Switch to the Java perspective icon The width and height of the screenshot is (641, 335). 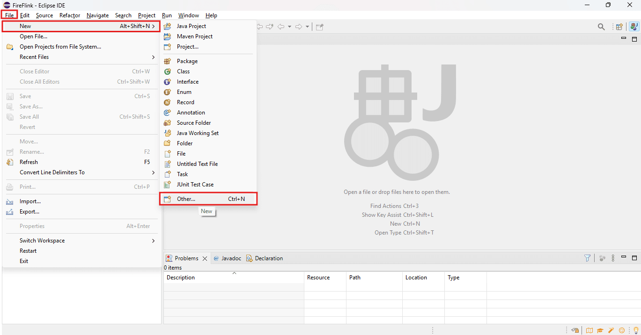click(x=634, y=27)
